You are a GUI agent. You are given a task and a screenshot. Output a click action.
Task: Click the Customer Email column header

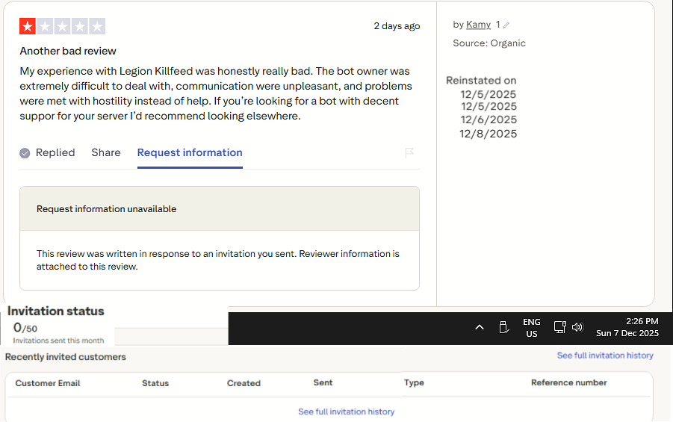[48, 383]
